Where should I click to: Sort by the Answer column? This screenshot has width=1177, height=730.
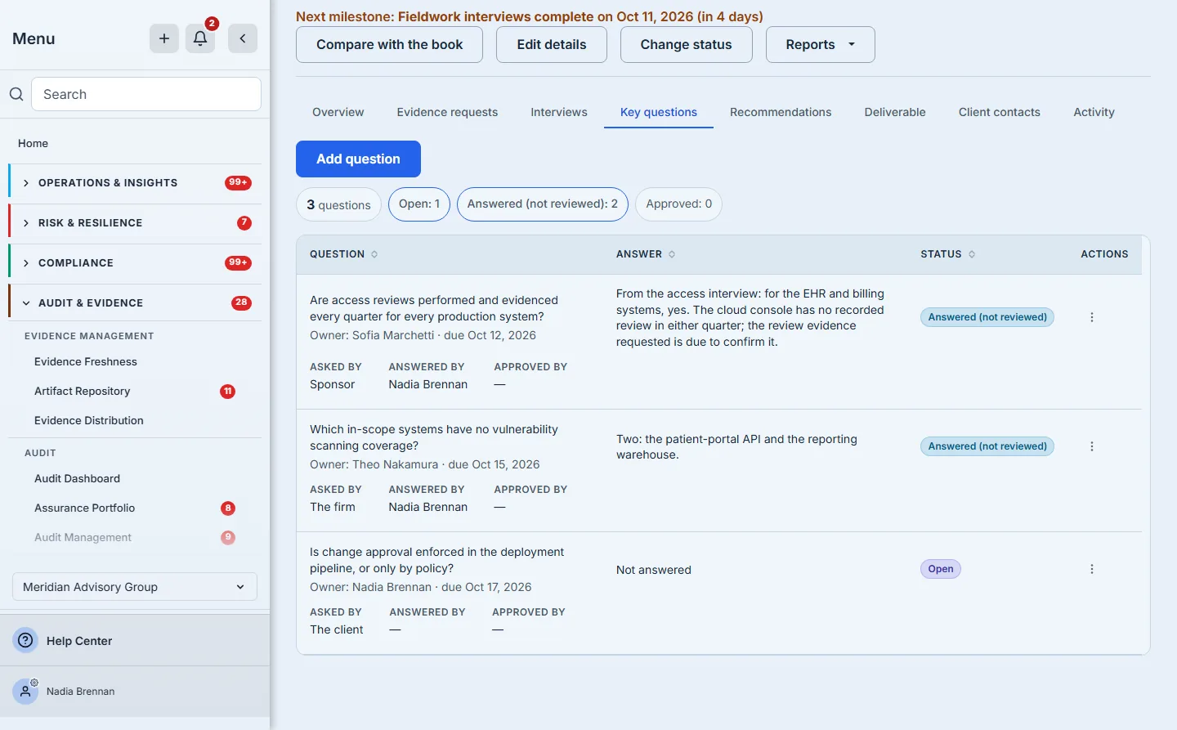pos(646,254)
